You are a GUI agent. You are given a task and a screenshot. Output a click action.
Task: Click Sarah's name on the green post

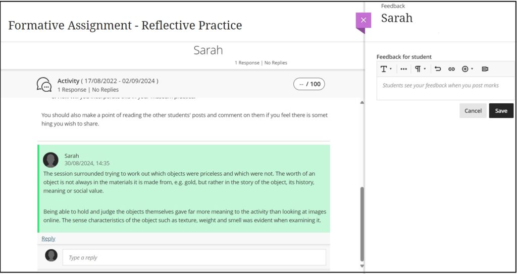pos(72,156)
